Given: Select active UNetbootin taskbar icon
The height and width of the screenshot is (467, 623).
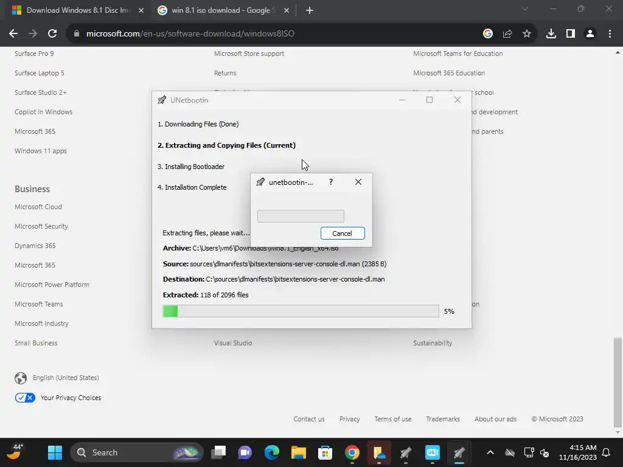Looking at the screenshot, I should [x=459, y=452].
